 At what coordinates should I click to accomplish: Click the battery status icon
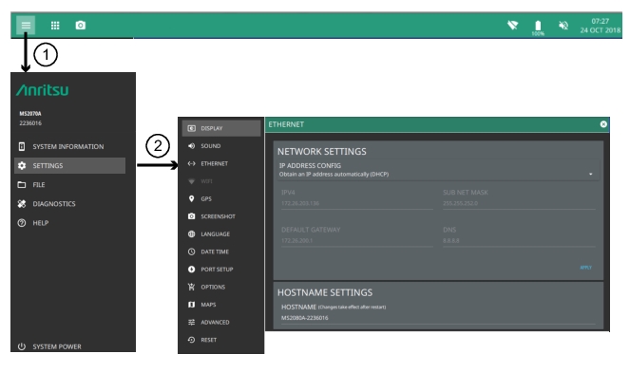(538, 28)
